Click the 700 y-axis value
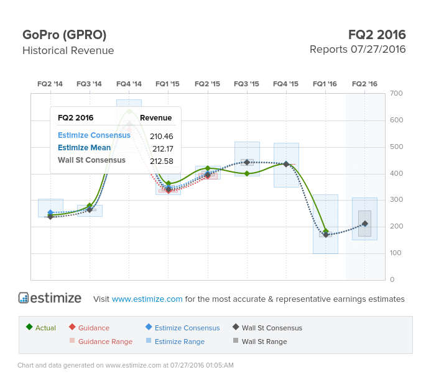Image resolution: width=426 pixels, height=385 pixels. click(x=396, y=93)
